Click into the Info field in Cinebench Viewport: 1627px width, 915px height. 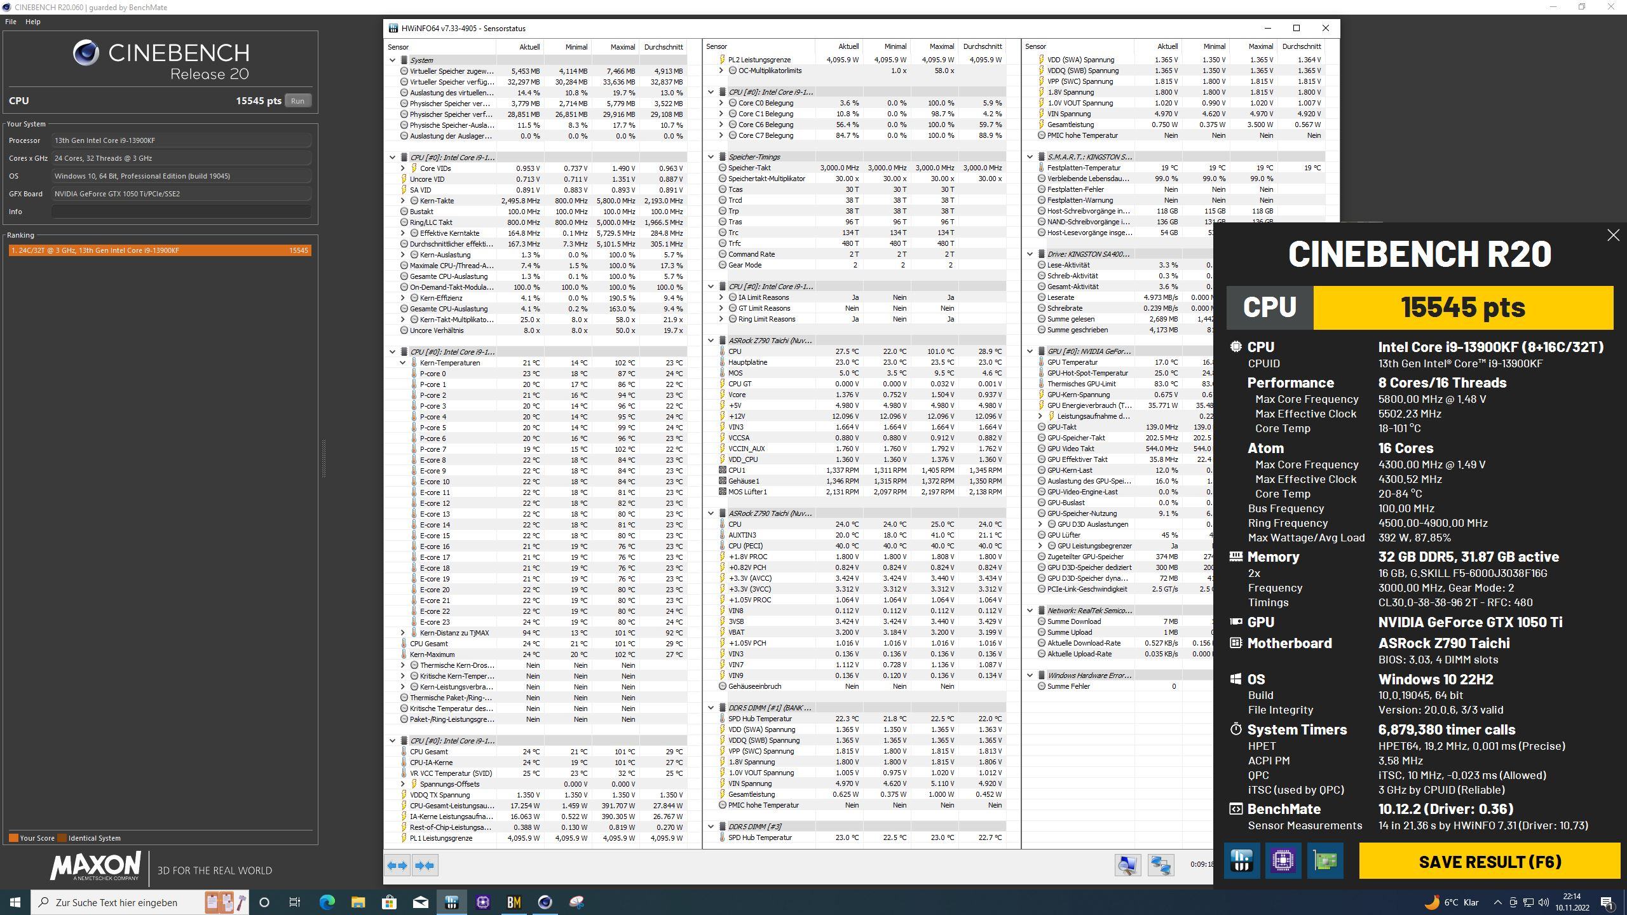click(x=182, y=212)
